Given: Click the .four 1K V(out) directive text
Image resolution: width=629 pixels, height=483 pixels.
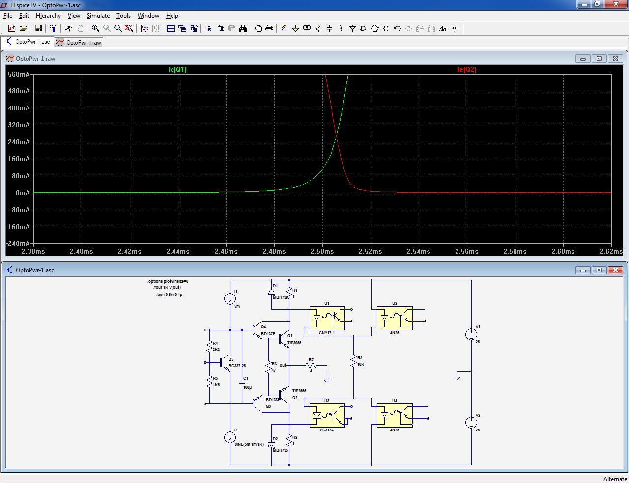Looking at the screenshot, I should [x=167, y=287].
